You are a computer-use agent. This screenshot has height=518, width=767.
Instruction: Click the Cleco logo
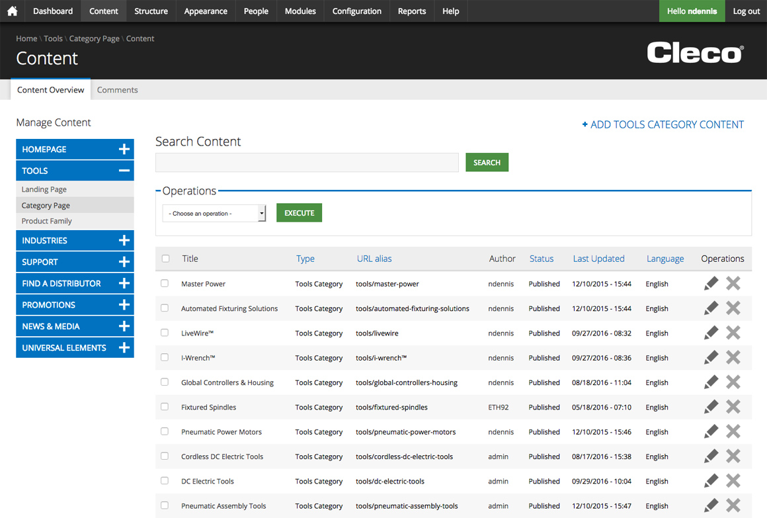[695, 52]
